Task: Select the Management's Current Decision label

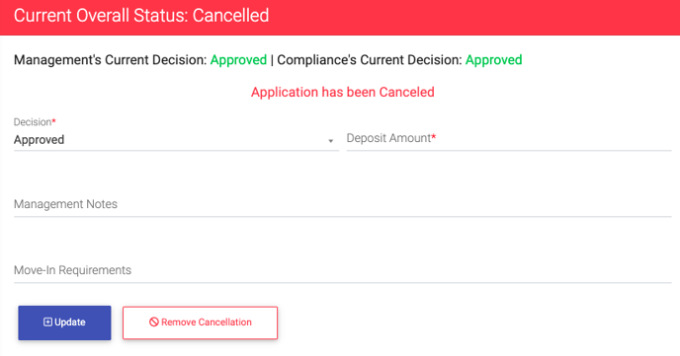Action: click(x=110, y=60)
